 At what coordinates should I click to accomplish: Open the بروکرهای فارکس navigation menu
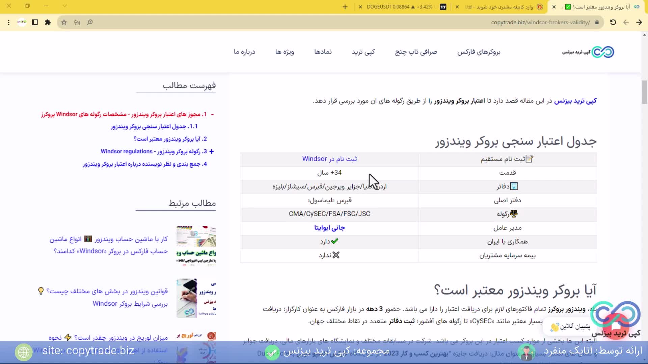click(x=479, y=52)
